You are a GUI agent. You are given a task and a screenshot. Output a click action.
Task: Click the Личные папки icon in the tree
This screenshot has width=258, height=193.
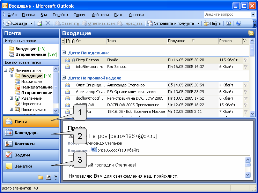pos(12,70)
